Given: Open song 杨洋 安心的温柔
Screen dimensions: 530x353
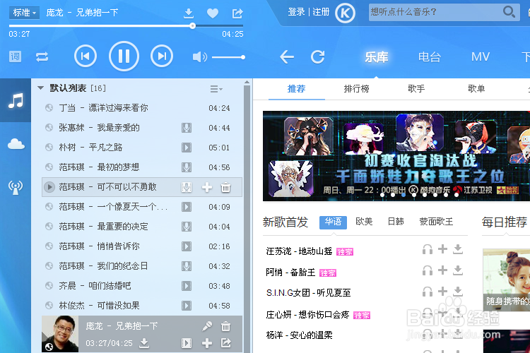Looking at the screenshot, I should click(x=299, y=335).
